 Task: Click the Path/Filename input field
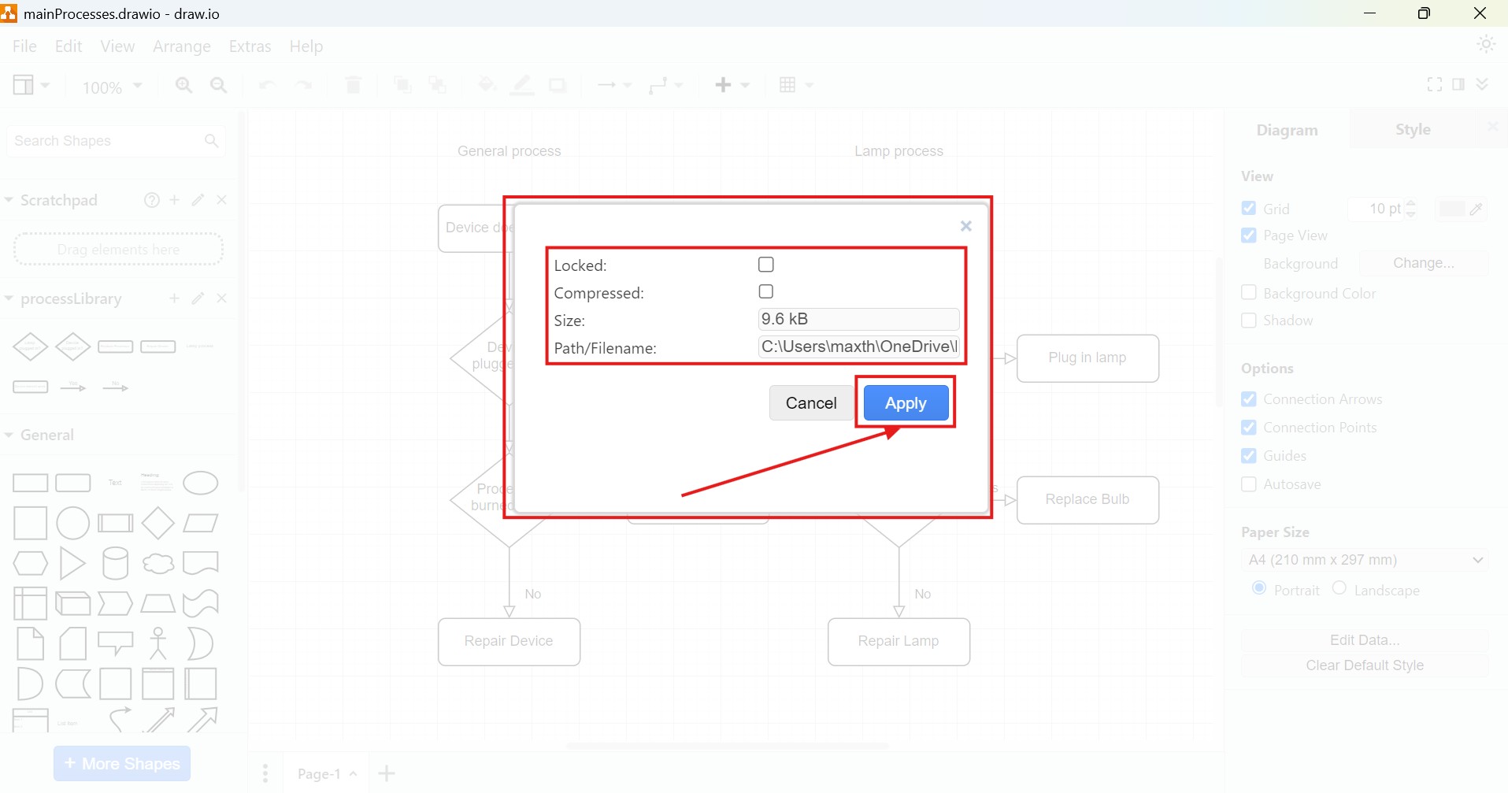[858, 346]
